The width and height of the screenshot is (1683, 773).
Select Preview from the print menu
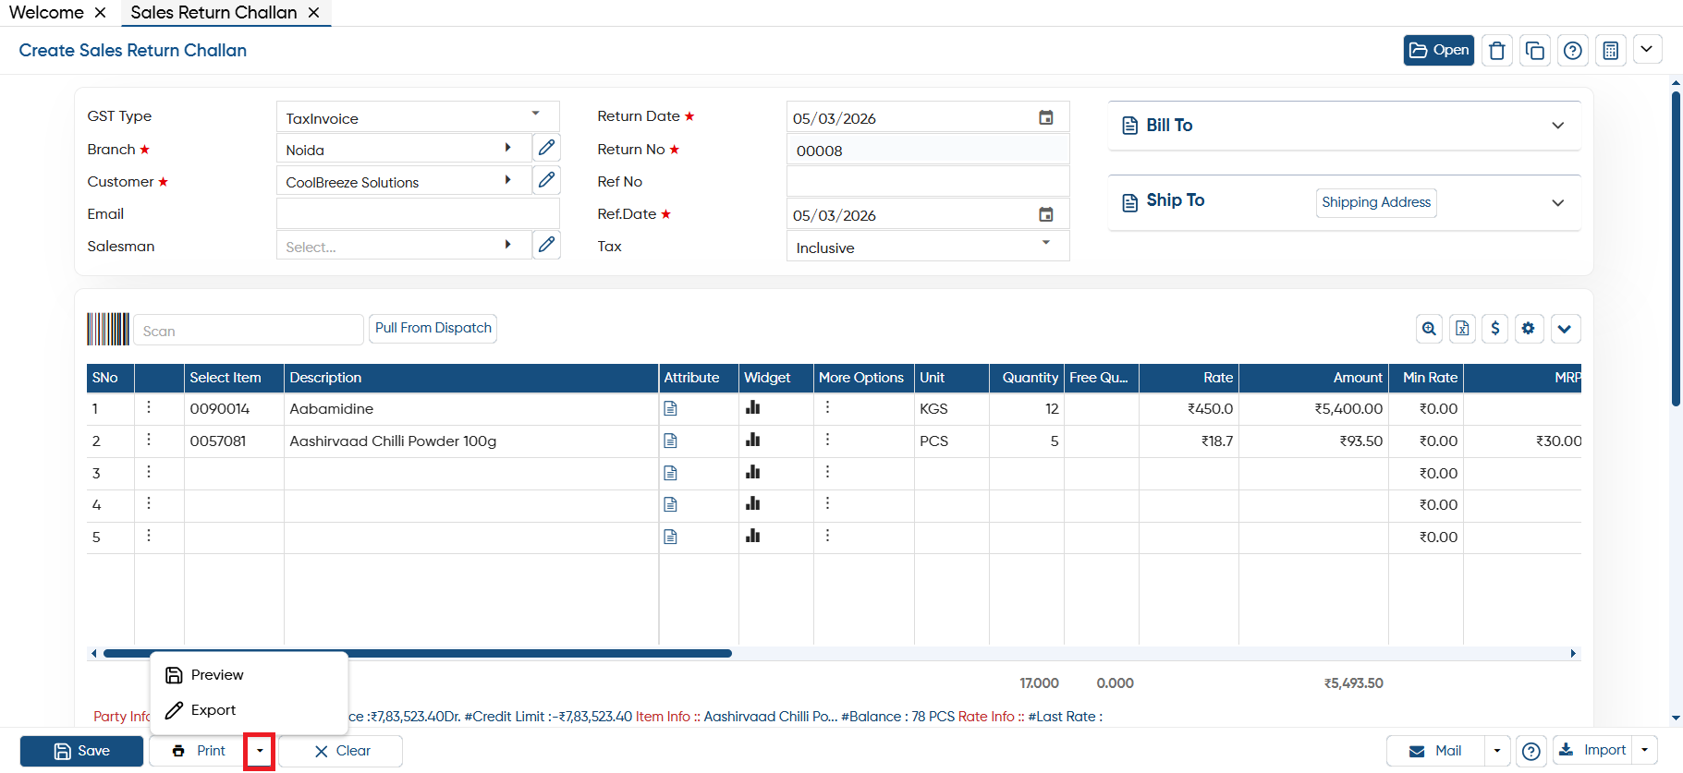click(x=217, y=675)
